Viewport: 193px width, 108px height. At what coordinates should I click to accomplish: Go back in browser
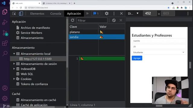click(x=13, y=8)
